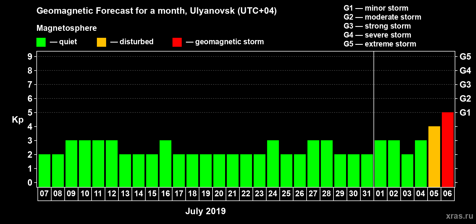
Task: Click the red geomagnetic storm legend swatch
Action: (177, 42)
